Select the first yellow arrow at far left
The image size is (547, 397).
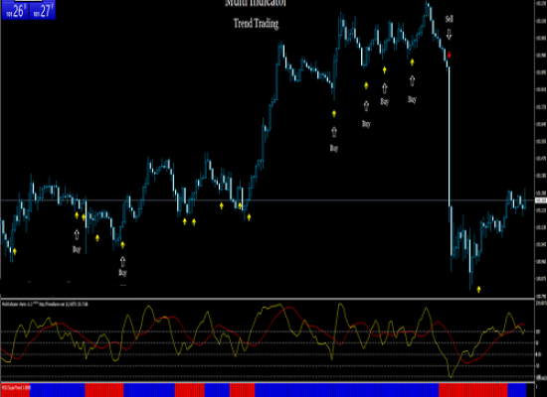pyautogui.click(x=15, y=251)
